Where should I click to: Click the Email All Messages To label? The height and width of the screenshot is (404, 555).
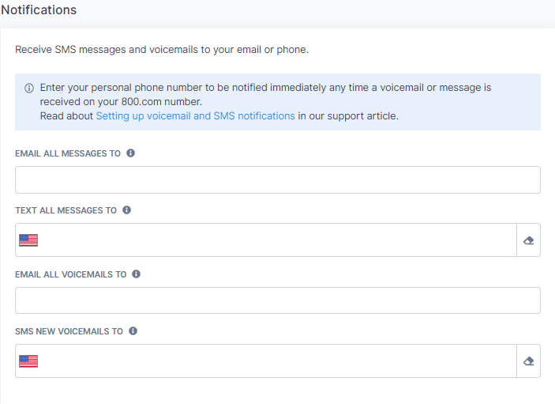(x=68, y=153)
